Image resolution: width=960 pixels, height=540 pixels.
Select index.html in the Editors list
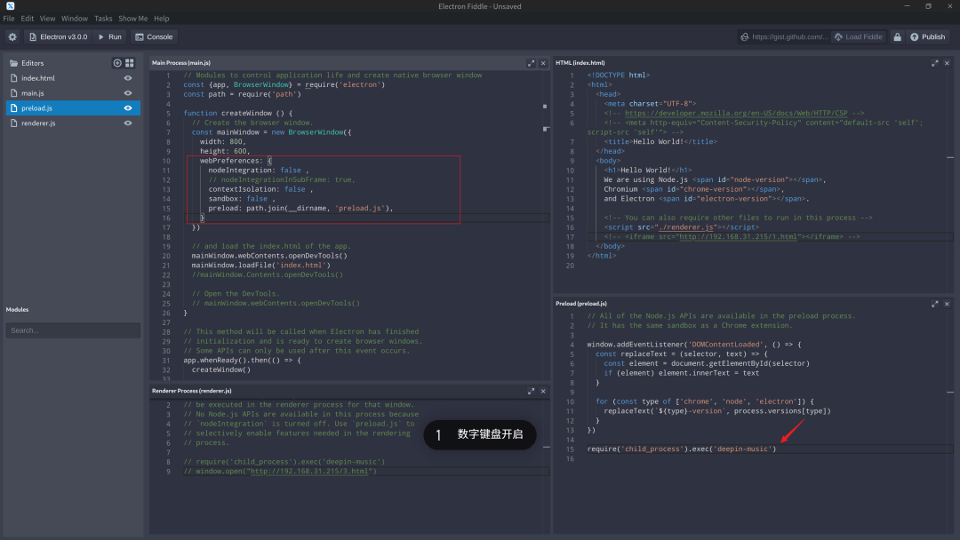(x=73, y=78)
